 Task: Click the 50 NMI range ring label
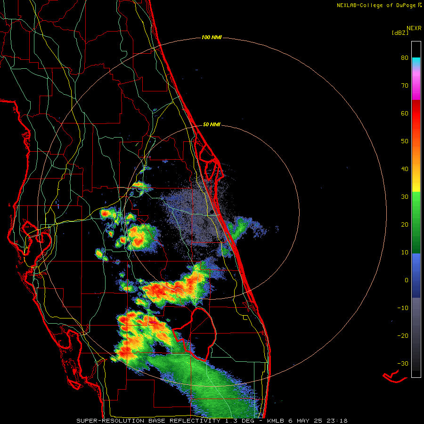click(x=212, y=125)
